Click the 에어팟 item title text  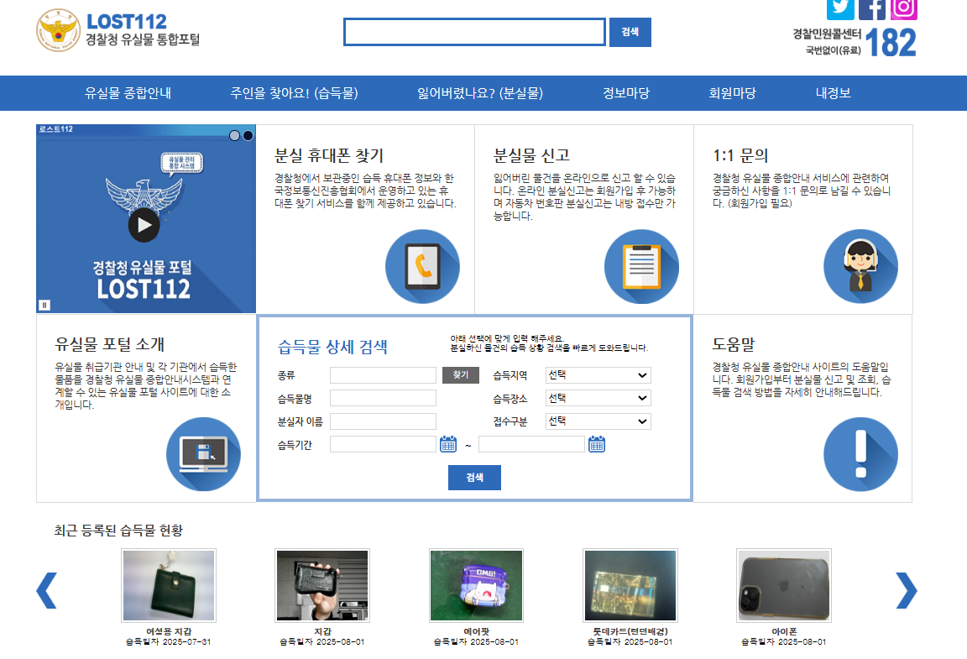click(x=476, y=631)
